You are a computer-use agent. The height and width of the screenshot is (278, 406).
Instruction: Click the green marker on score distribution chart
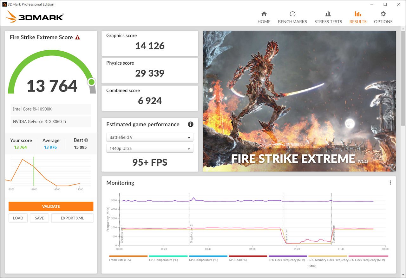click(x=34, y=171)
